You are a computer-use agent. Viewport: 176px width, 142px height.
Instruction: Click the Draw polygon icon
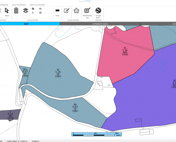coord(76,11)
